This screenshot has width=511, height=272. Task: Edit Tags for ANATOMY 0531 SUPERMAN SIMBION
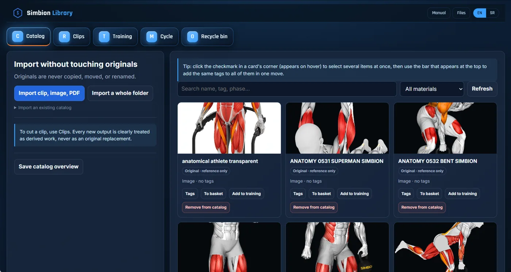click(298, 194)
